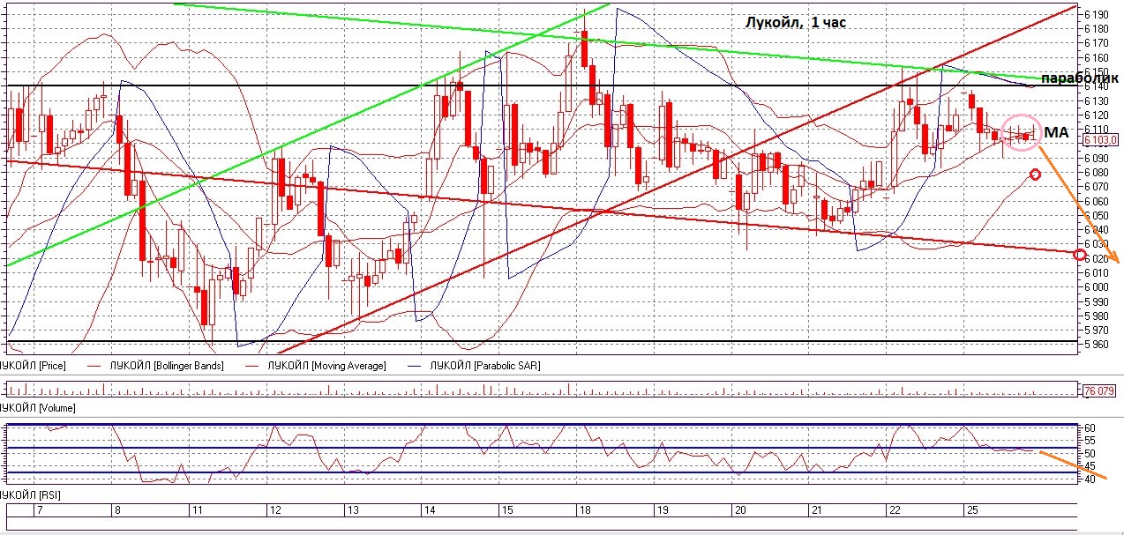Image resolution: width=1124 pixels, height=535 pixels.
Task: Click date label 7 on time axis
Action: (38, 511)
